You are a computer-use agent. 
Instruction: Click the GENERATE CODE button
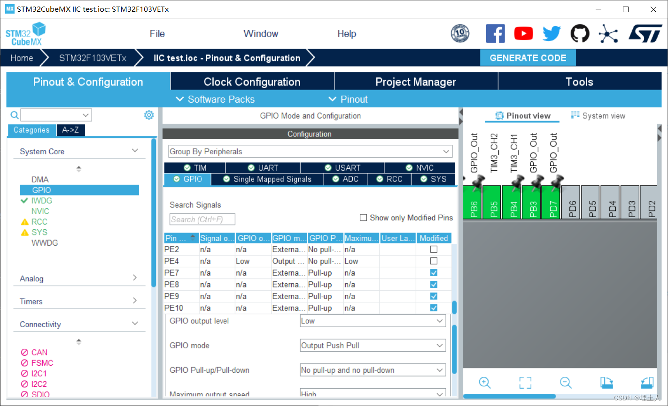coord(528,58)
